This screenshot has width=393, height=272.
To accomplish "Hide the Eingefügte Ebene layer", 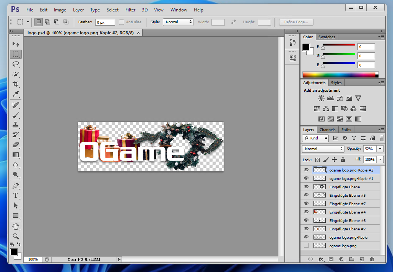I will pyautogui.click(x=306, y=186).
